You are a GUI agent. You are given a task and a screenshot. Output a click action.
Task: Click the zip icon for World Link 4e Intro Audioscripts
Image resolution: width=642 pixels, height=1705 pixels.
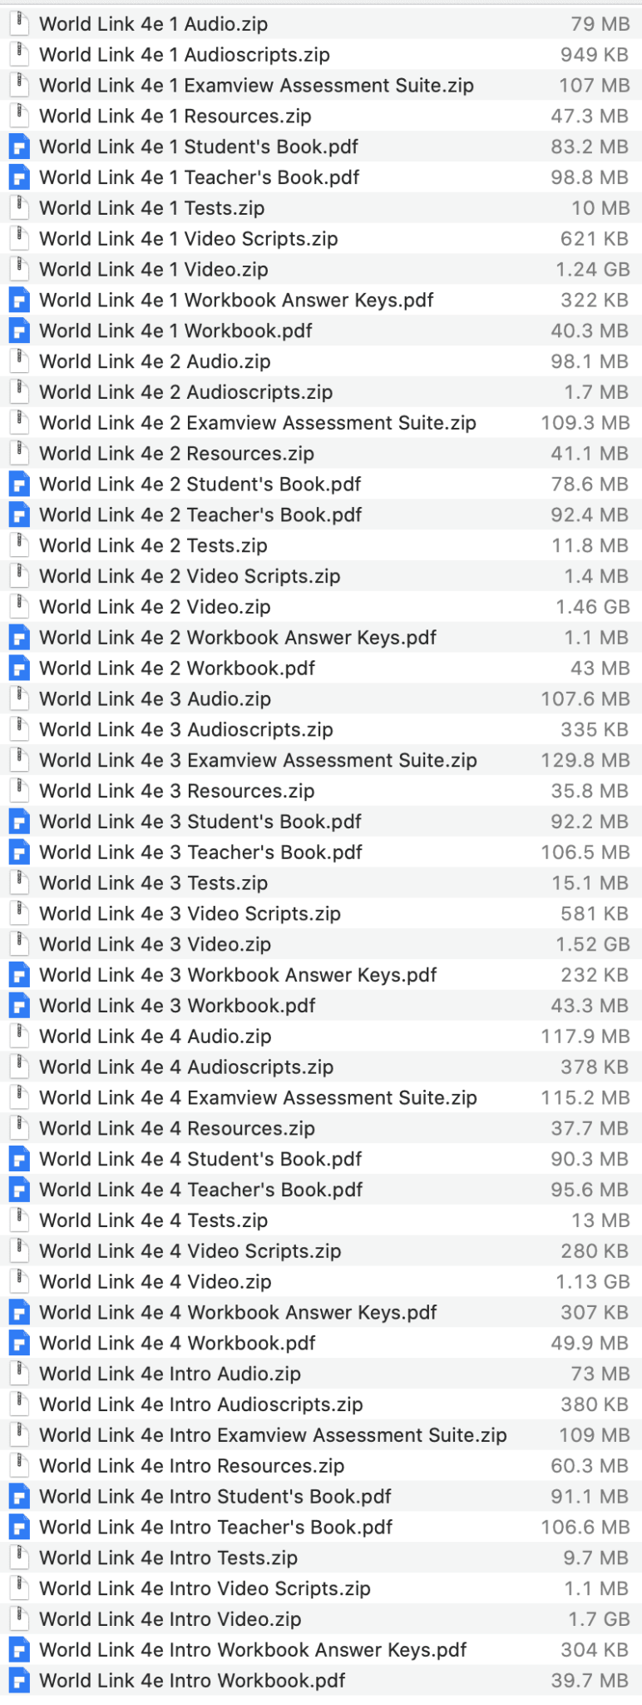(18, 1404)
